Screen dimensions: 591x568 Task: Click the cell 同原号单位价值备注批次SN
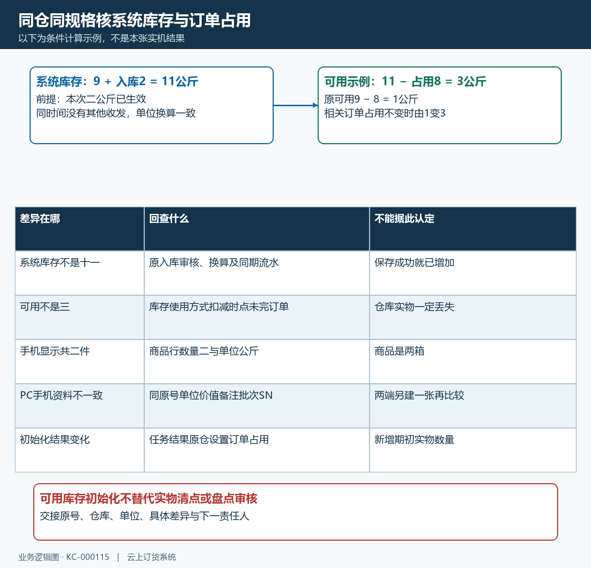(x=257, y=406)
